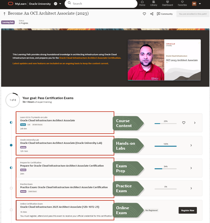210x223 pixels.
Task: Click the '12h 16m' duration text
Action: (24, 151)
